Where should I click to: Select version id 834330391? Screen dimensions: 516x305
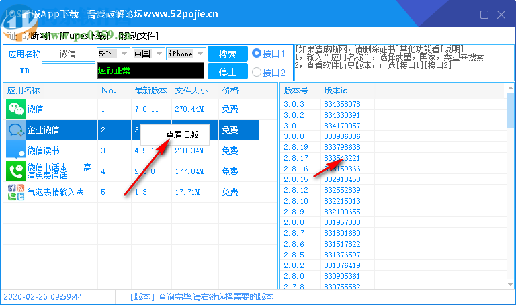tap(342, 115)
